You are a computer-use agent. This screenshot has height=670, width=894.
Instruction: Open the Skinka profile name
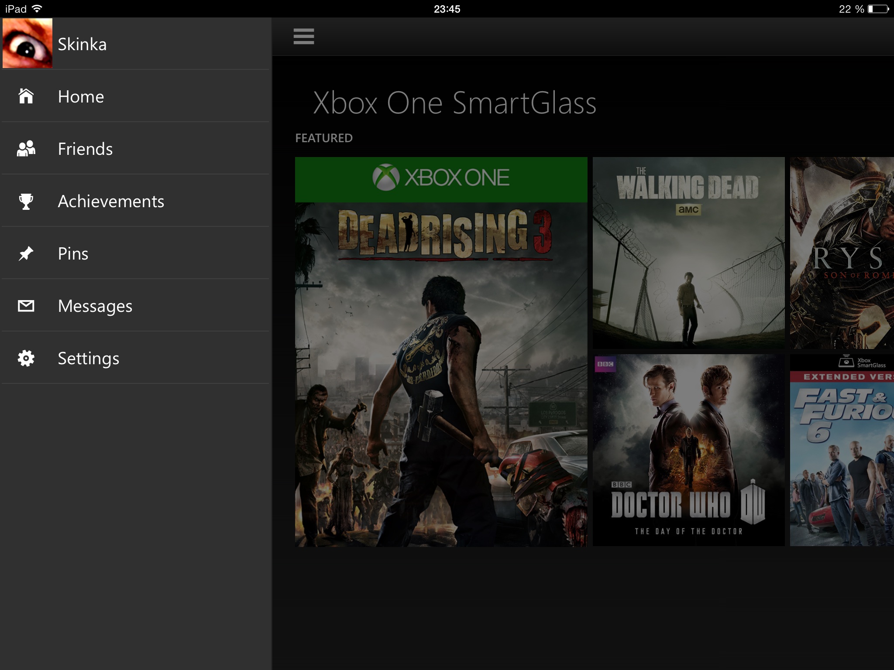[83, 44]
